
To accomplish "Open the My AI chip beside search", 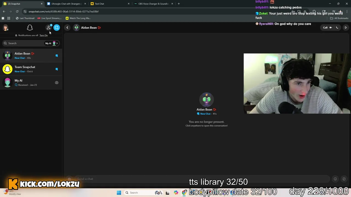I will (x=51, y=43).
